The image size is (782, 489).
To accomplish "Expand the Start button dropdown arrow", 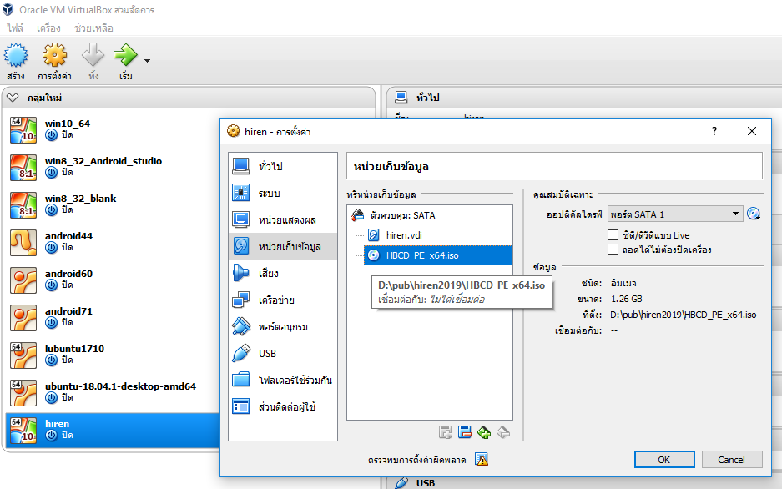I will coord(148,60).
